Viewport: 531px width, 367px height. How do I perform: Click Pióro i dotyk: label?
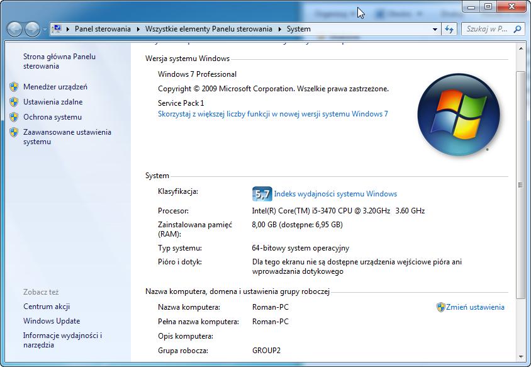point(179,262)
